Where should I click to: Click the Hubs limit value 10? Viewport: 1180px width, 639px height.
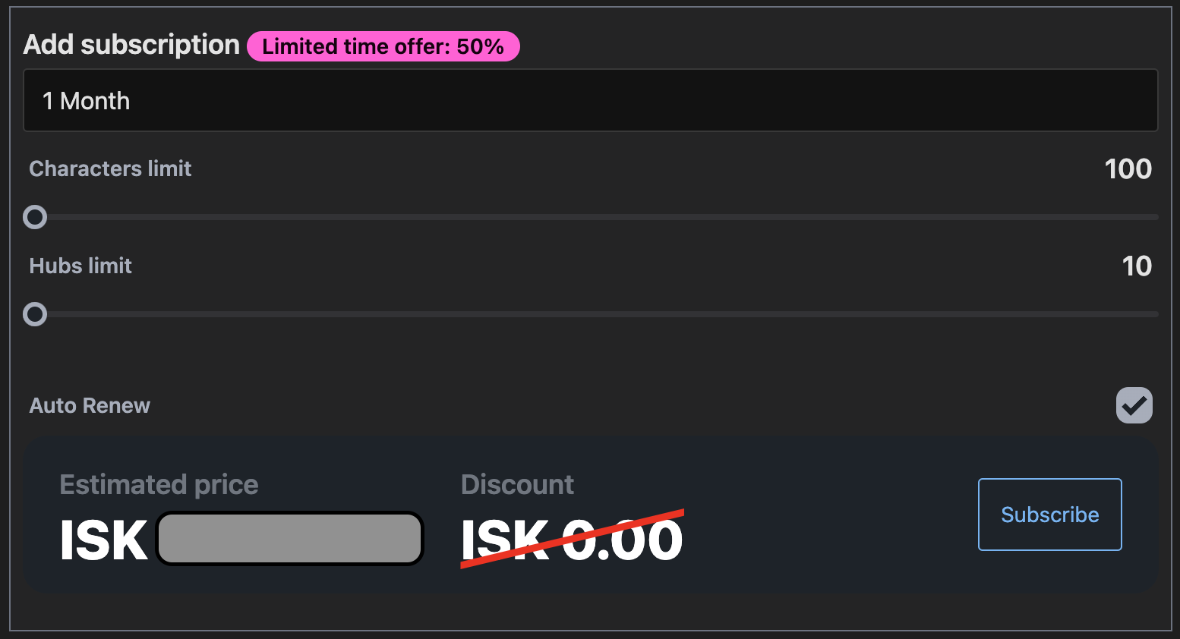tap(1137, 266)
